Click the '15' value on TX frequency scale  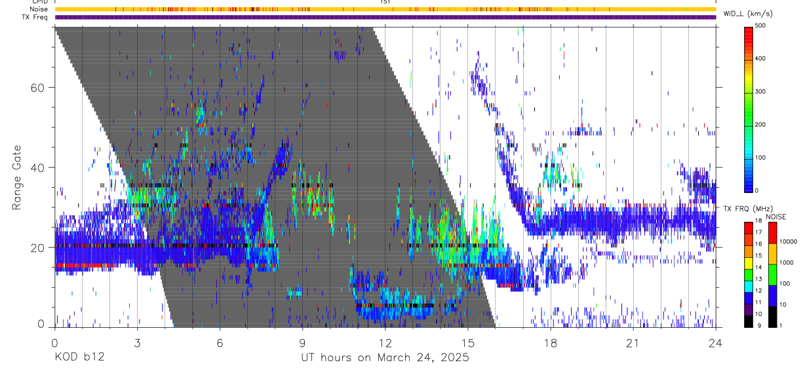point(758,256)
